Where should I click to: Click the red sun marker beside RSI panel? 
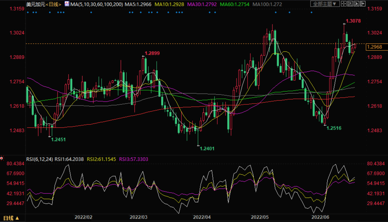click(x=2, y=158)
